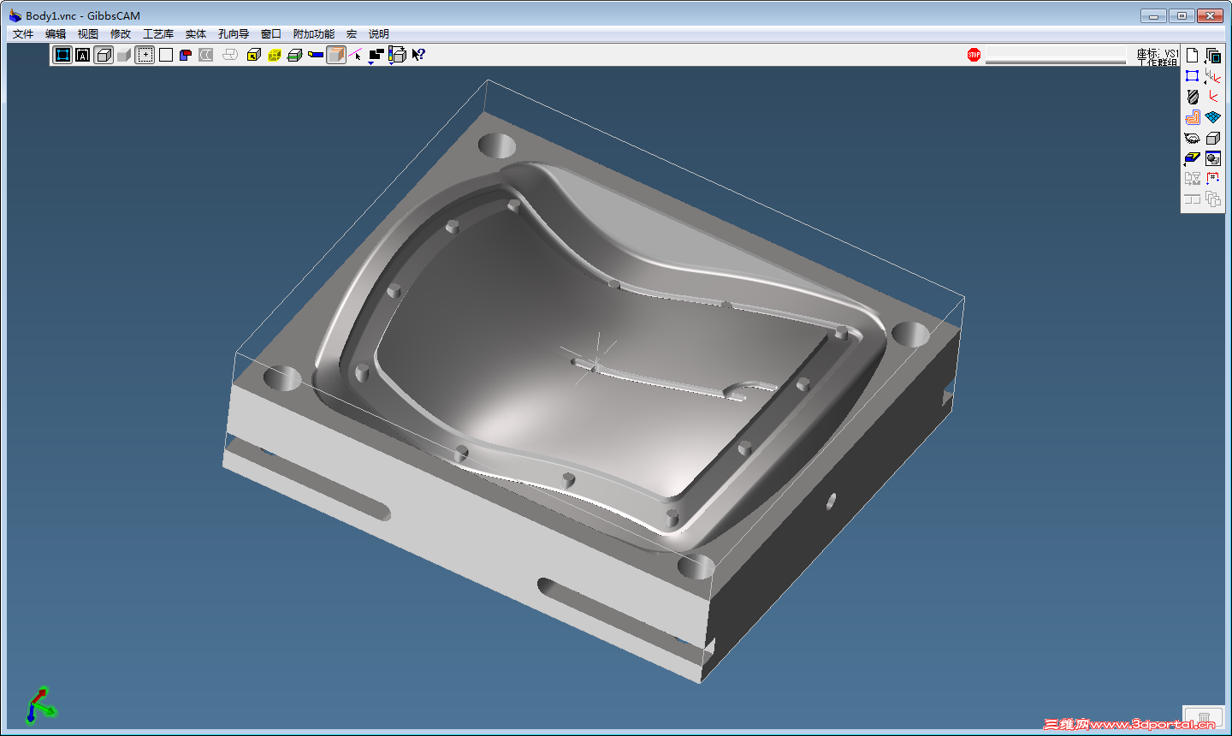Image resolution: width=1232 pixels, height=736 pixels.
Task: Click the solid gray cube icon
Action: click(x=124, y=55)
